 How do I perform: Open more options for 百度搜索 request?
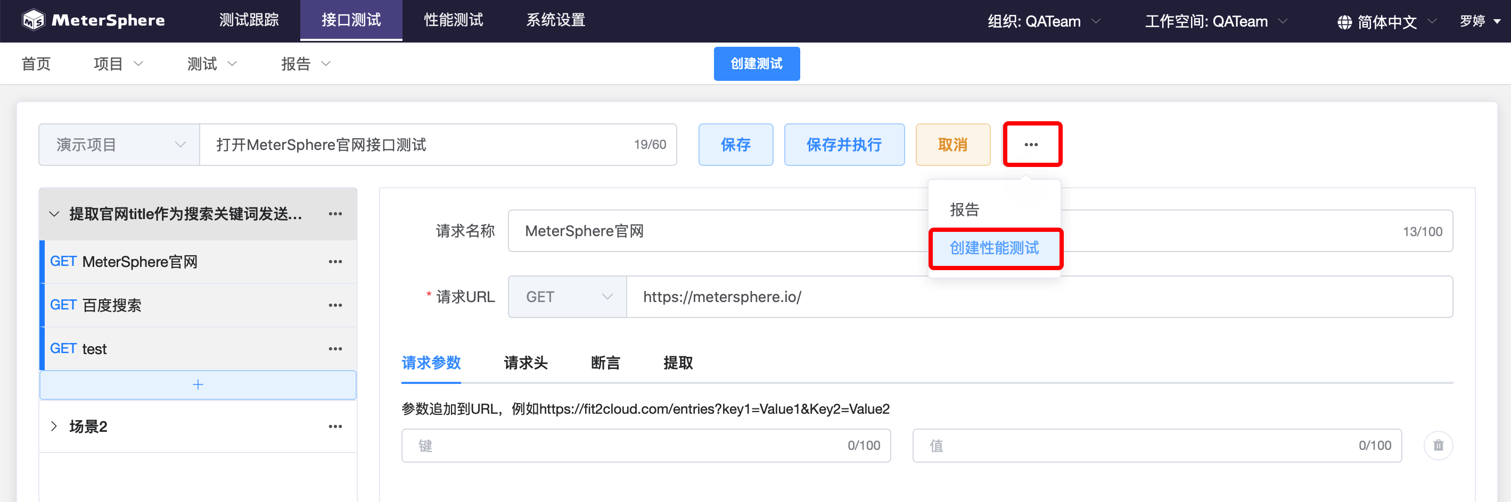tap(335, 305)
